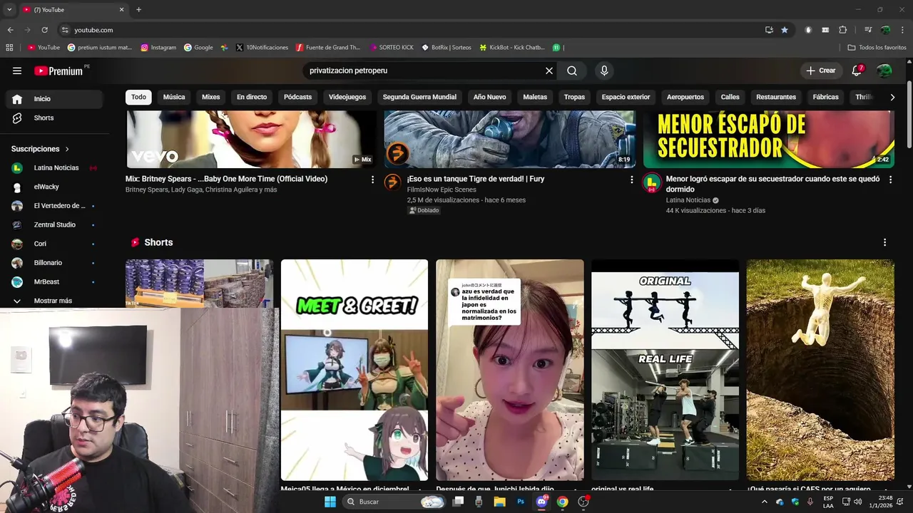The height and width of the screenshot is (513, 913).
Task: Open the system volume tray icon
Action: coord(858,502)
